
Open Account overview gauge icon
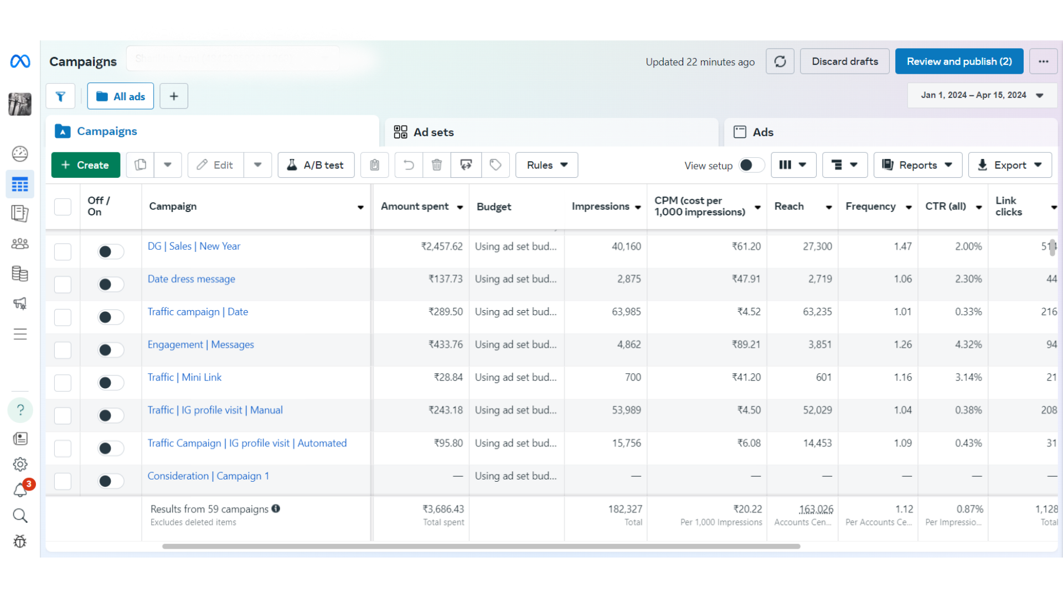coord(20,153)
